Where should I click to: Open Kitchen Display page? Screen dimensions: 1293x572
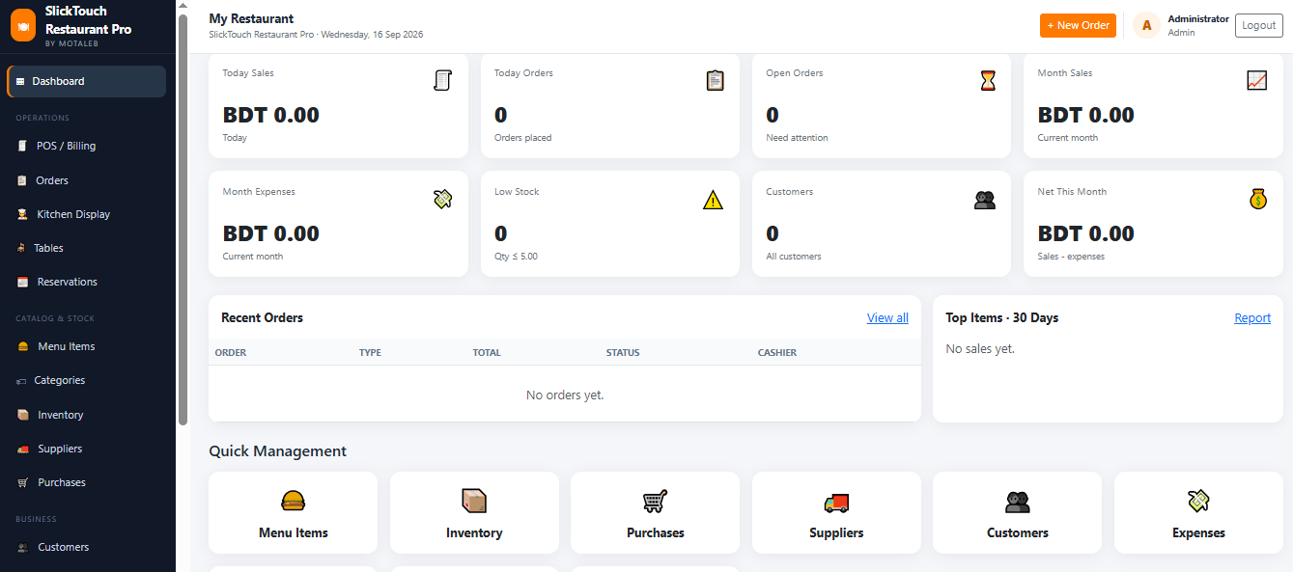coord(87,214)
